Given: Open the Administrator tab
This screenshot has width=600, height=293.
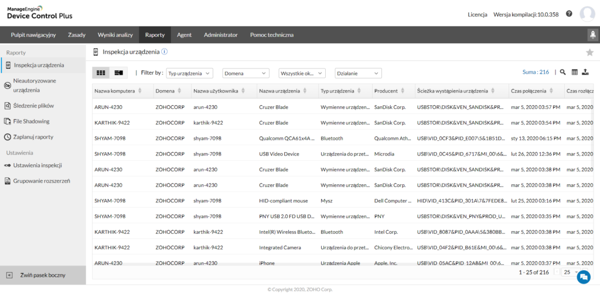Looking at the screenshot, I should coord(220,35).
